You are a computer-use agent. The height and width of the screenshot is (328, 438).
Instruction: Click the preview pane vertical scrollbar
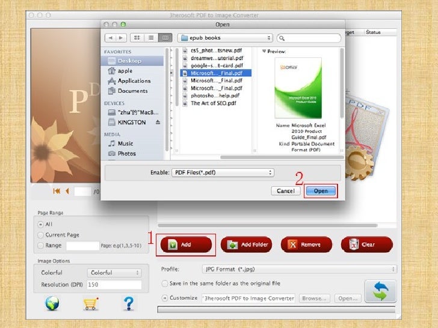342,83
